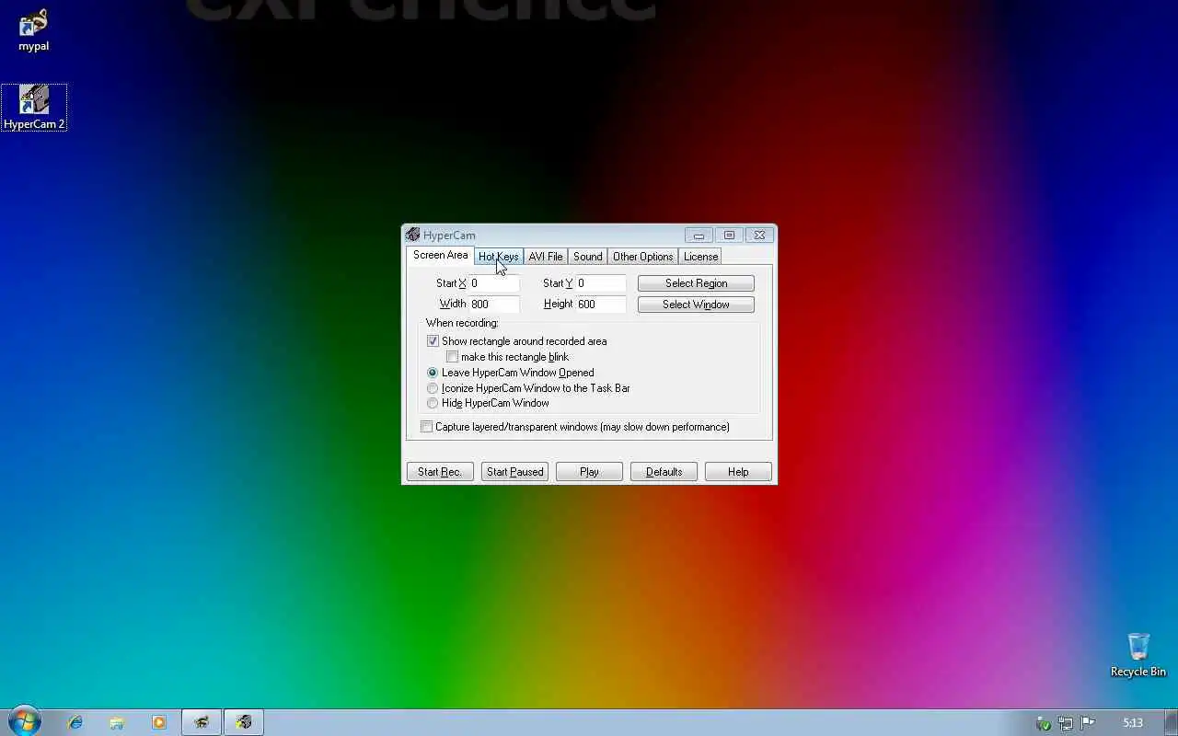Click the Height input field

point(601,304)
